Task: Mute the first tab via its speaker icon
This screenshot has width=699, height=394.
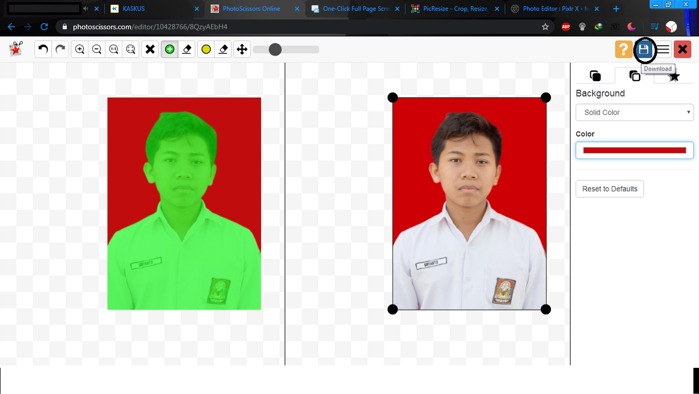Action: pyautogui.click(x=87, y=9)
